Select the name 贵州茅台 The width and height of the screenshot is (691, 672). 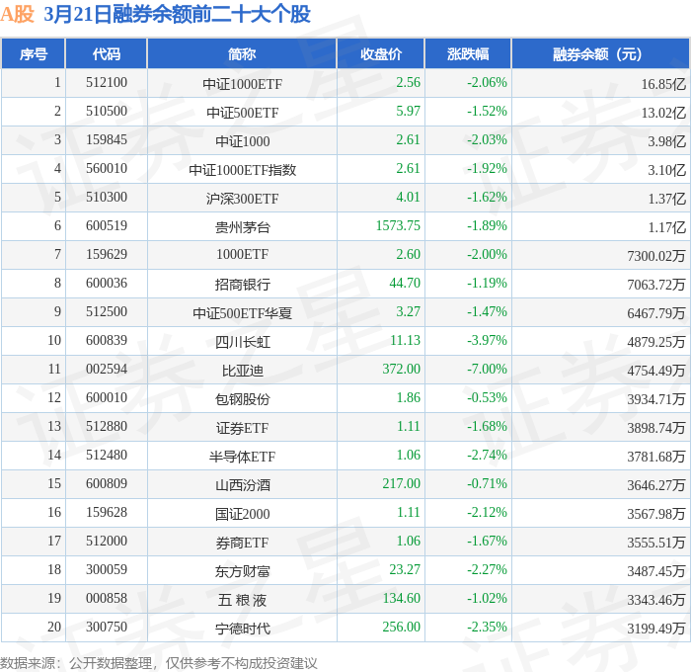(243, 227)
